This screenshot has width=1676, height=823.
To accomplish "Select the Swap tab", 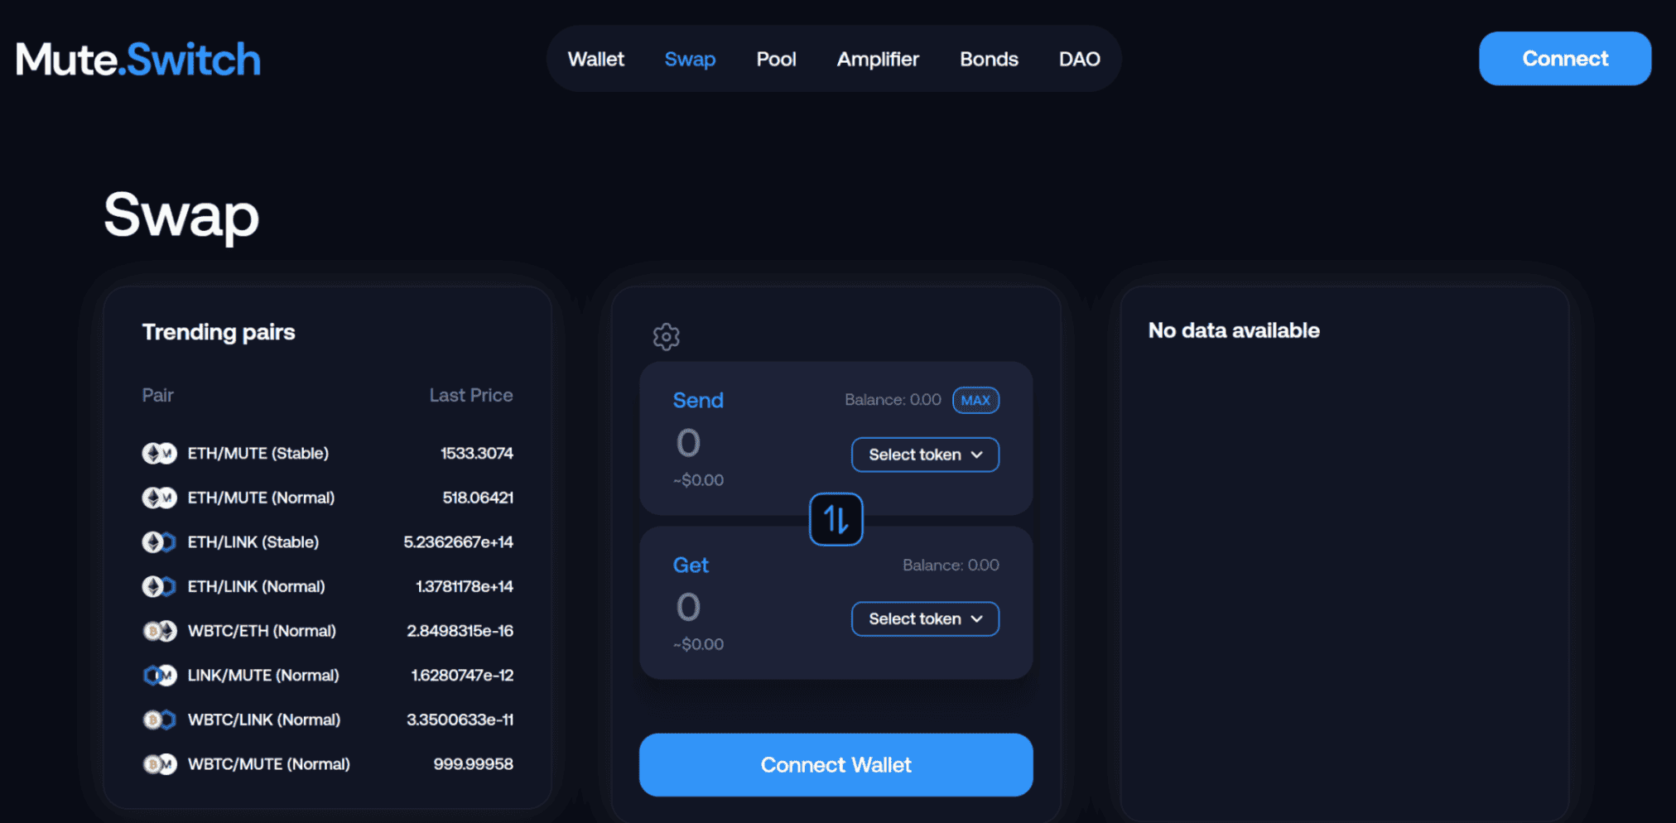I will 690,59.
